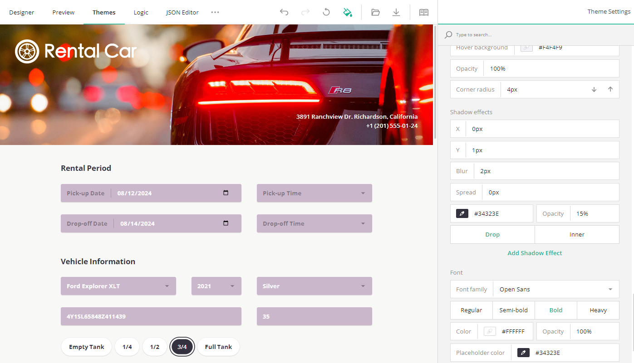Open the shadow color eyedropper swatch #34323E
The height and width of the screenshot is (363, 634).
[462, 213]
